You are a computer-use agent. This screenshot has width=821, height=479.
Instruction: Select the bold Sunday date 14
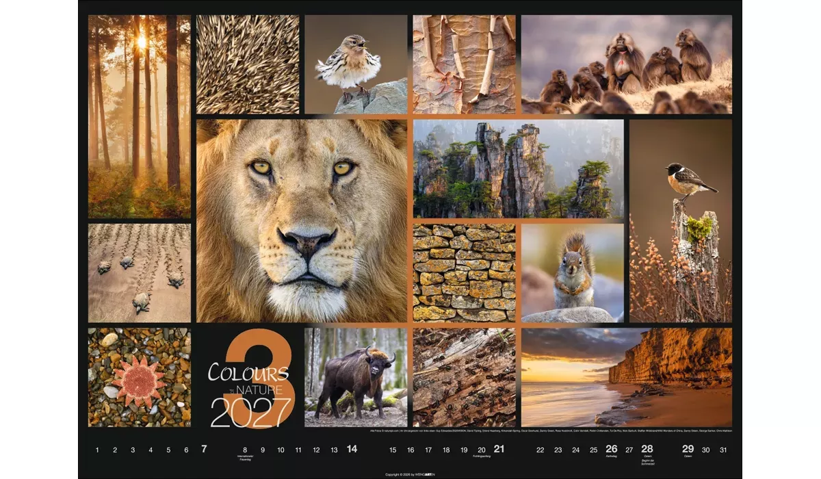(352, 450)
